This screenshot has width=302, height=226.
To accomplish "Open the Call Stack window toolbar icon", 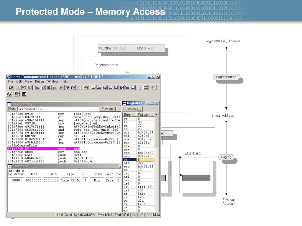I will [122, 87].
